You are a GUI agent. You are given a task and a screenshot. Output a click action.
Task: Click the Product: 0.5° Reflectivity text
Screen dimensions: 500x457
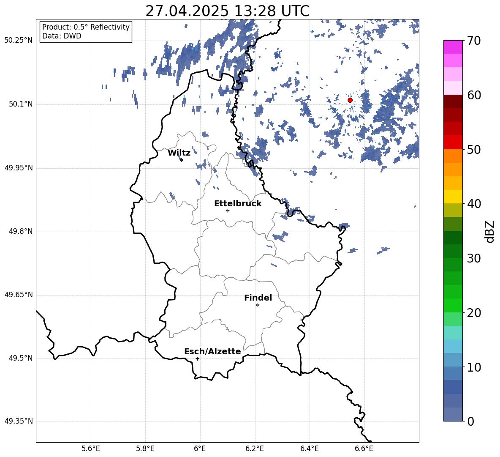[x=86, y=27]
